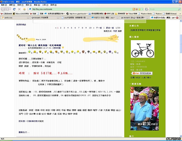Expand the address bar URL dropdown

142,9
